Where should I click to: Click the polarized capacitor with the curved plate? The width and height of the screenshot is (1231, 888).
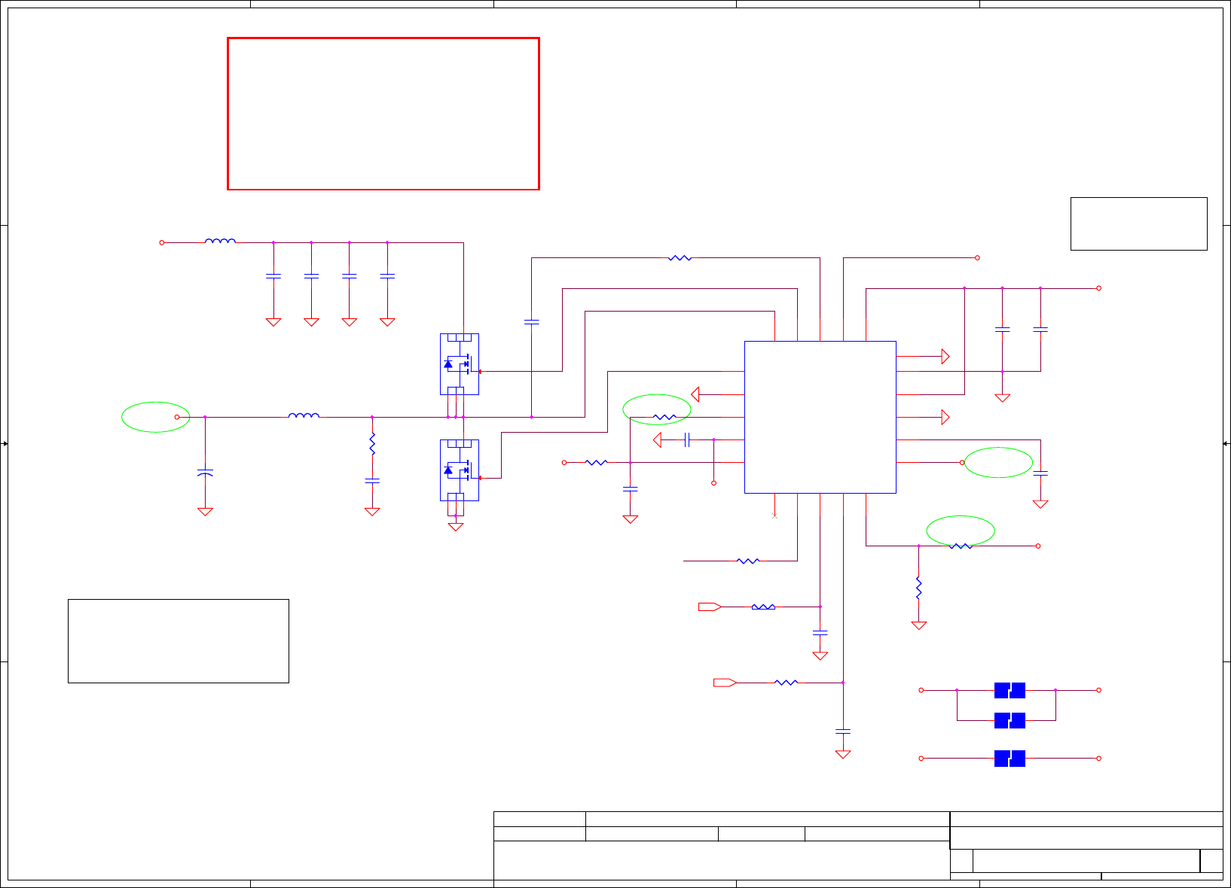pos(205,473)
